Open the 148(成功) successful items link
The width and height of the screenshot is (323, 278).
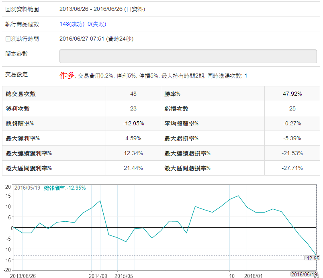[x=72, y=24]
